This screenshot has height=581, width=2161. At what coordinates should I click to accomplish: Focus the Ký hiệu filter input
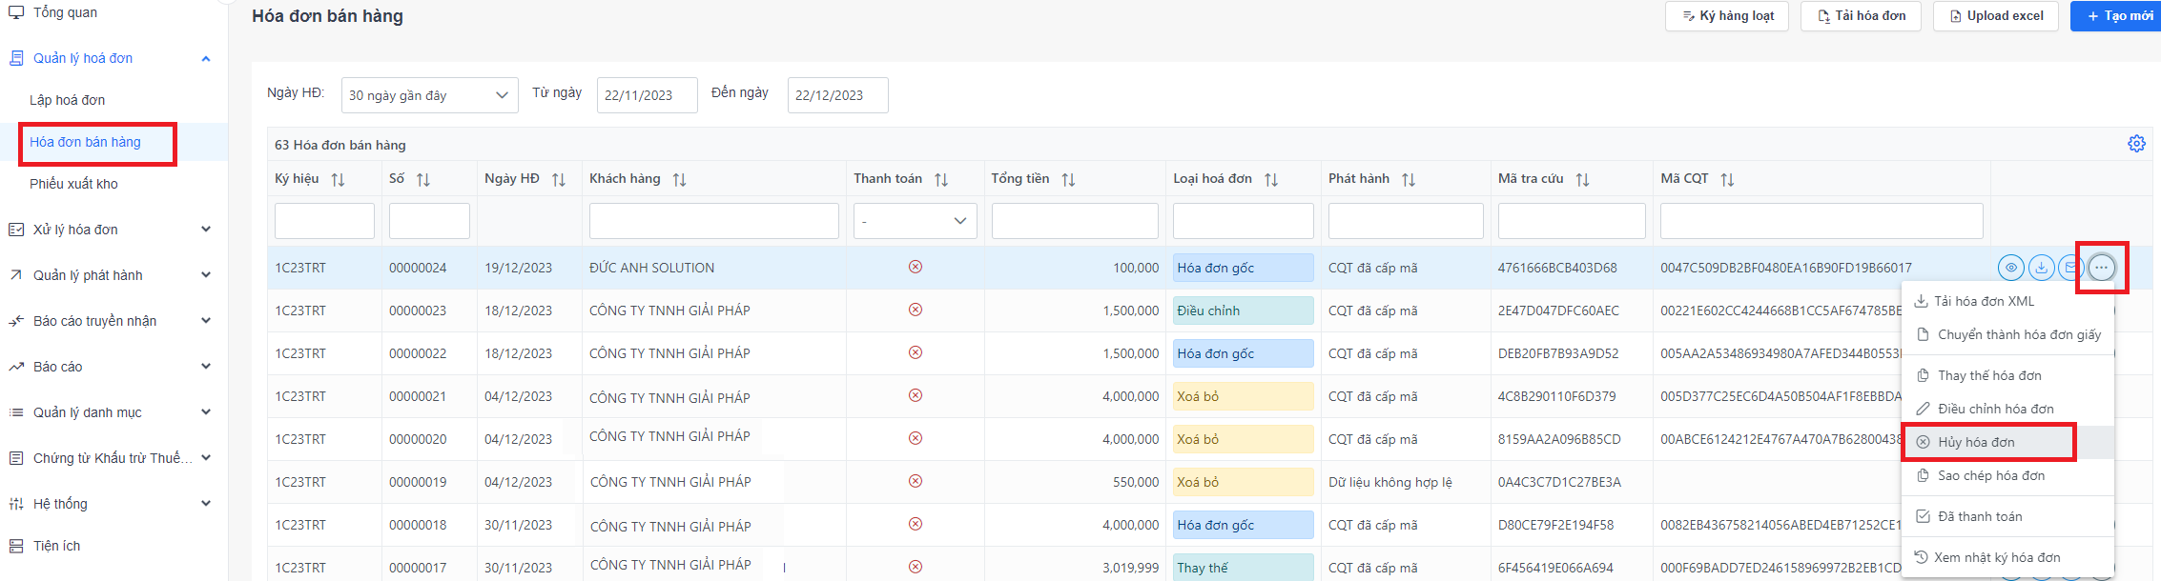point(324,221)
